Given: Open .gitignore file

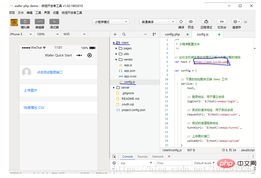Looking at the screenshot, I should (x=128, y=93).
